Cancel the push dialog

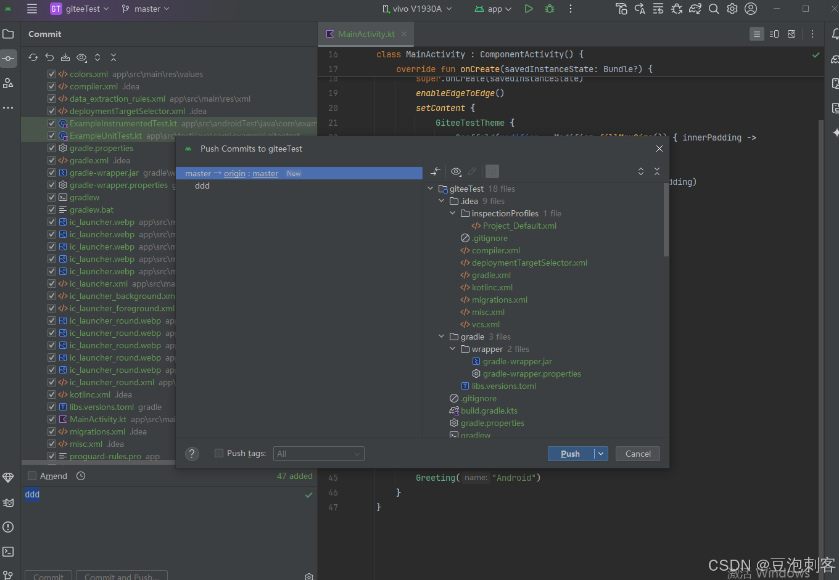pyautogui.click(x=638, y=454)
